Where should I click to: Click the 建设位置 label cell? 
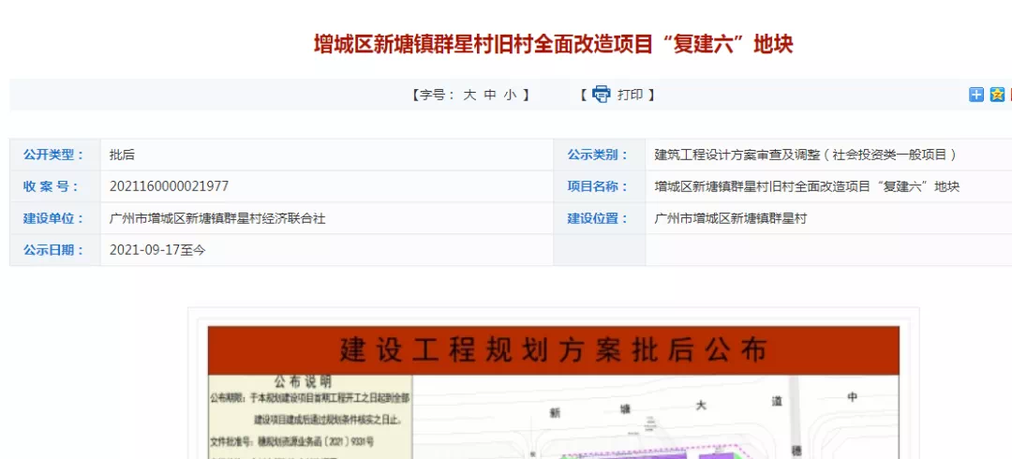click(598, 218)
